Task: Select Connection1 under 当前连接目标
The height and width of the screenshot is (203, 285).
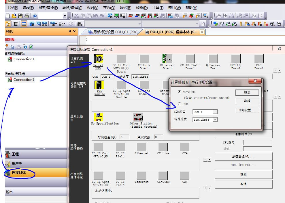Action: (x=24, y=59)
